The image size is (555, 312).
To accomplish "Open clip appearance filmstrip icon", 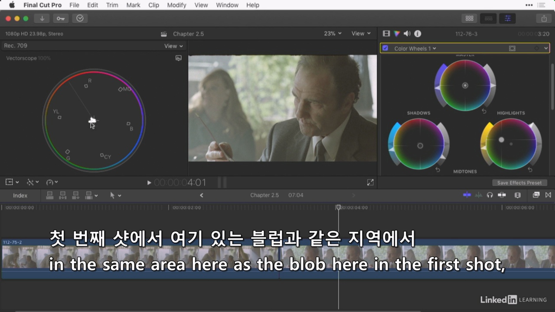I will pos(517,195).
